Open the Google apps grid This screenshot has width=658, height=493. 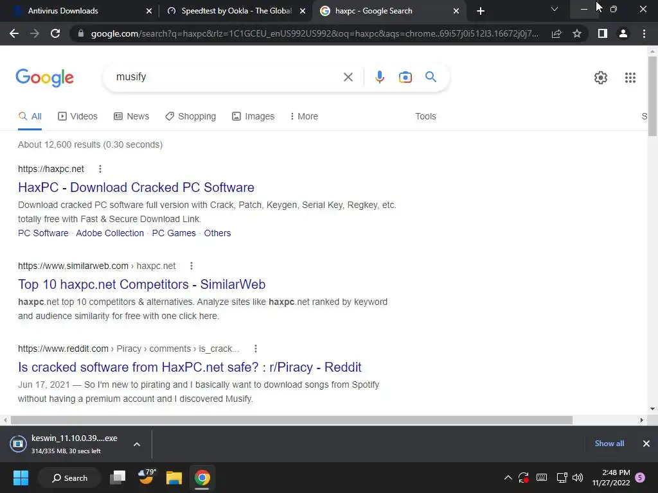pyautogui.click(x=630, y=78)
